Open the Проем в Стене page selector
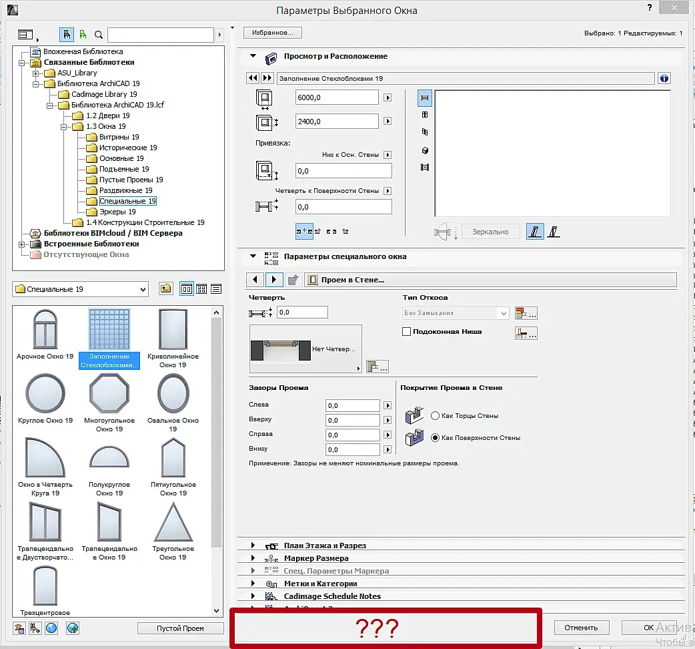 490,280
